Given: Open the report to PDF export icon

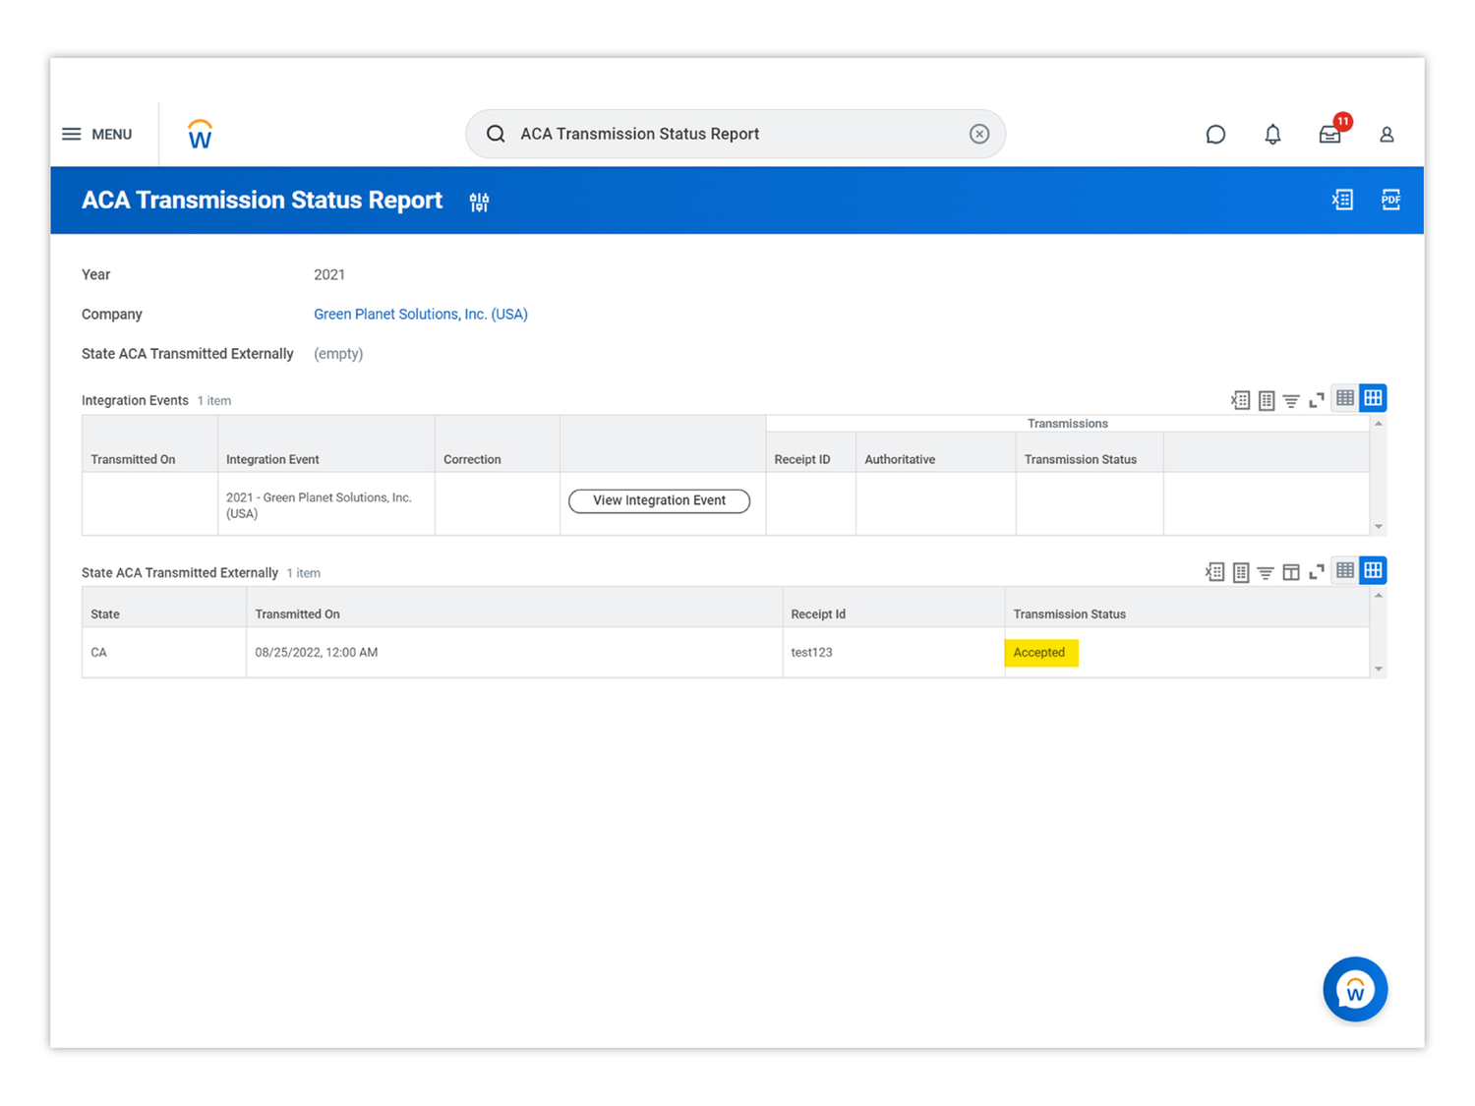Looking at the screenshot, I should [x=1390, y=200].
